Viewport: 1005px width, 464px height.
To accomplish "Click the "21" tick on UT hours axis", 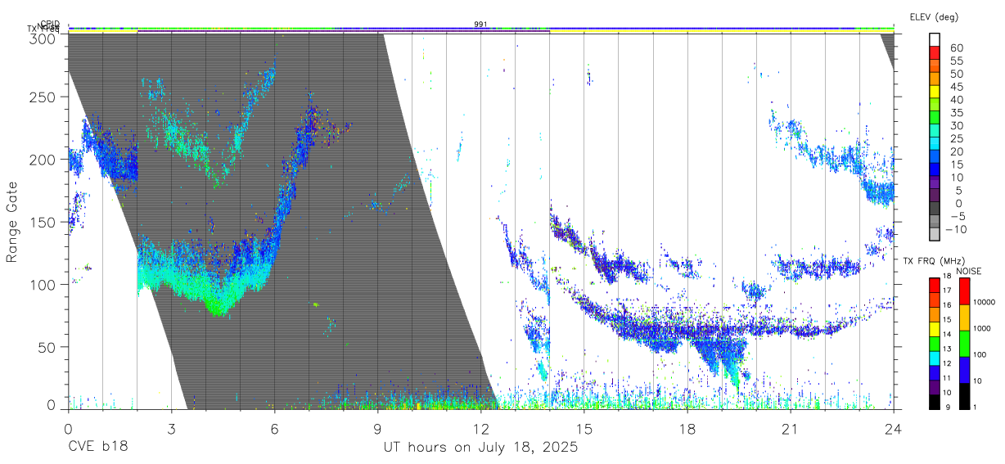I will point(791,429).
